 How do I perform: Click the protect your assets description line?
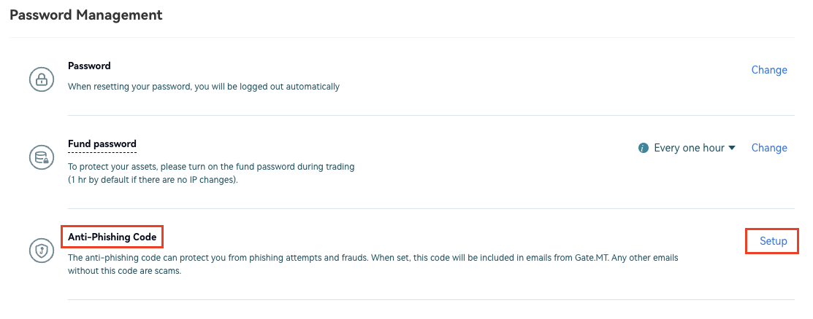(x=210, y=166)
